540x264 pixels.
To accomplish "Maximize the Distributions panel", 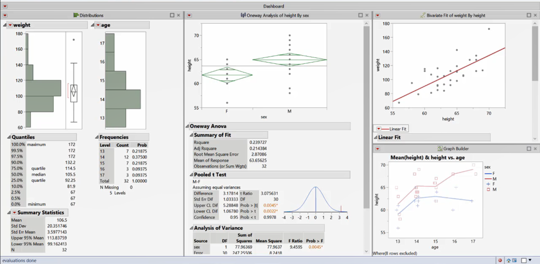I will click(x=172, y=15).
